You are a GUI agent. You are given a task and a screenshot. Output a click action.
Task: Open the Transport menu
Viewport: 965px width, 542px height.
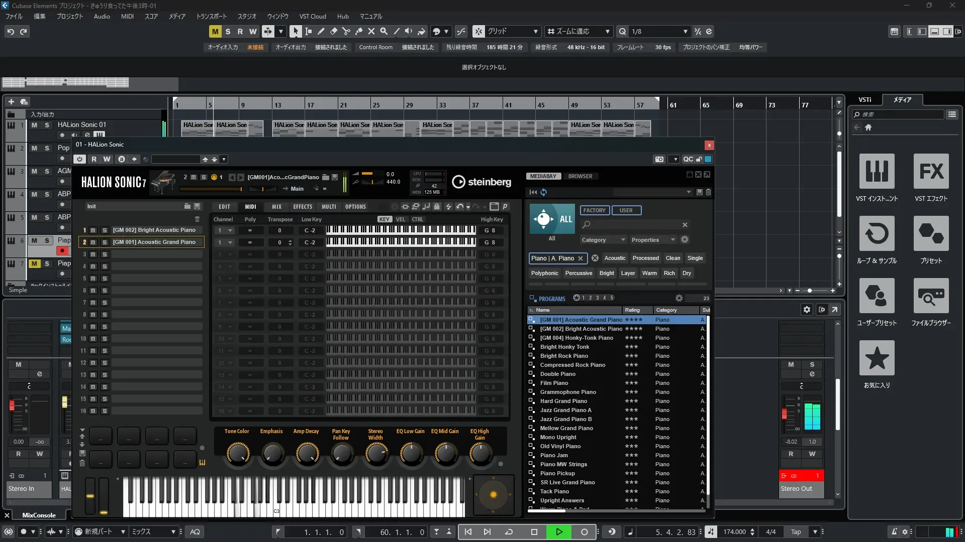point(211,16)
